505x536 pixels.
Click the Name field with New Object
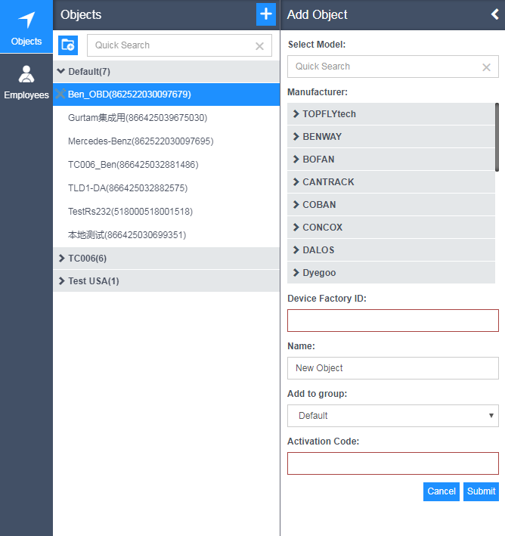393,368
